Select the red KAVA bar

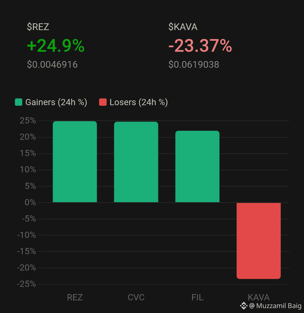point(259,241)
